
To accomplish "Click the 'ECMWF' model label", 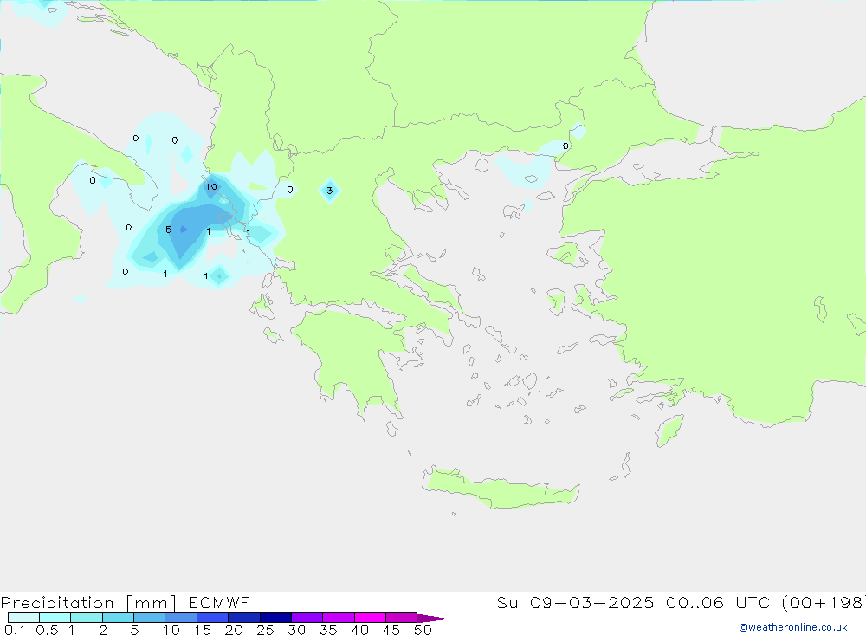I will [x=219, y=603].
